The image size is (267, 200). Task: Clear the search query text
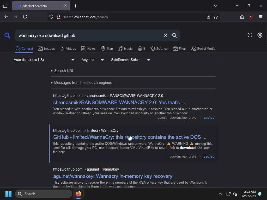(165, 35)
